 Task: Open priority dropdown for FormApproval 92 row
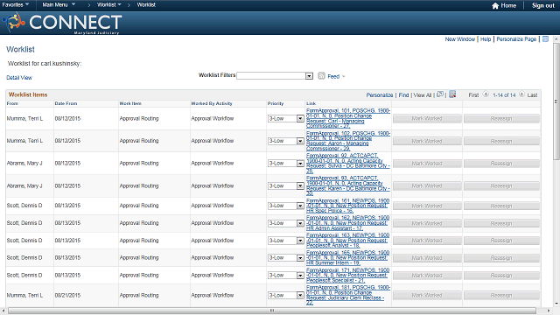click(286, 164)
